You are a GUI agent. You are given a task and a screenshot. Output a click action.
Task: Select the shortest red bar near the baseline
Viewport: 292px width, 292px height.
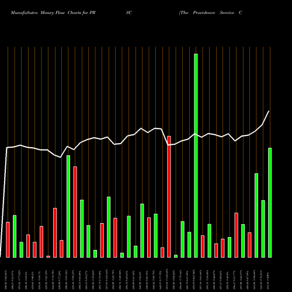tap(48, 256)
